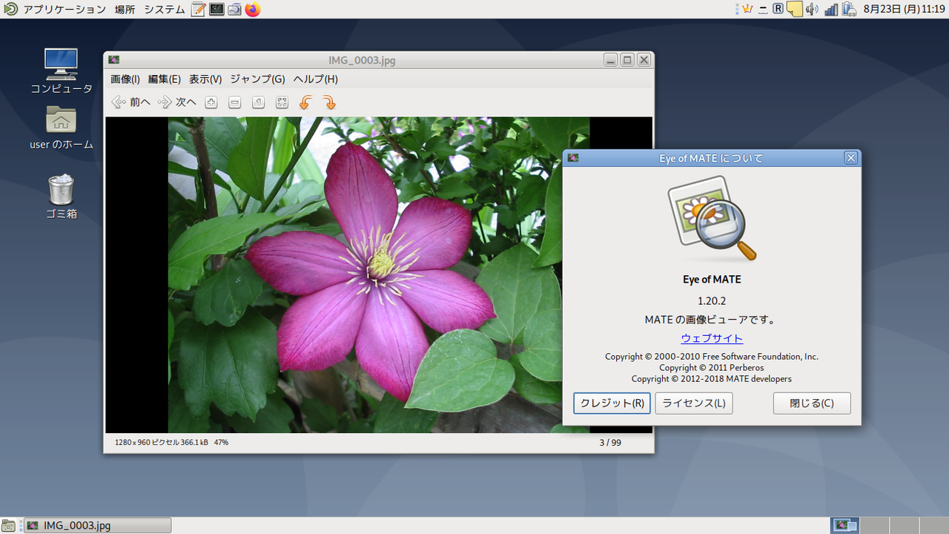Launch the text editor panel icon
Viewport: 949px width, 534px height.
(198, 10)
